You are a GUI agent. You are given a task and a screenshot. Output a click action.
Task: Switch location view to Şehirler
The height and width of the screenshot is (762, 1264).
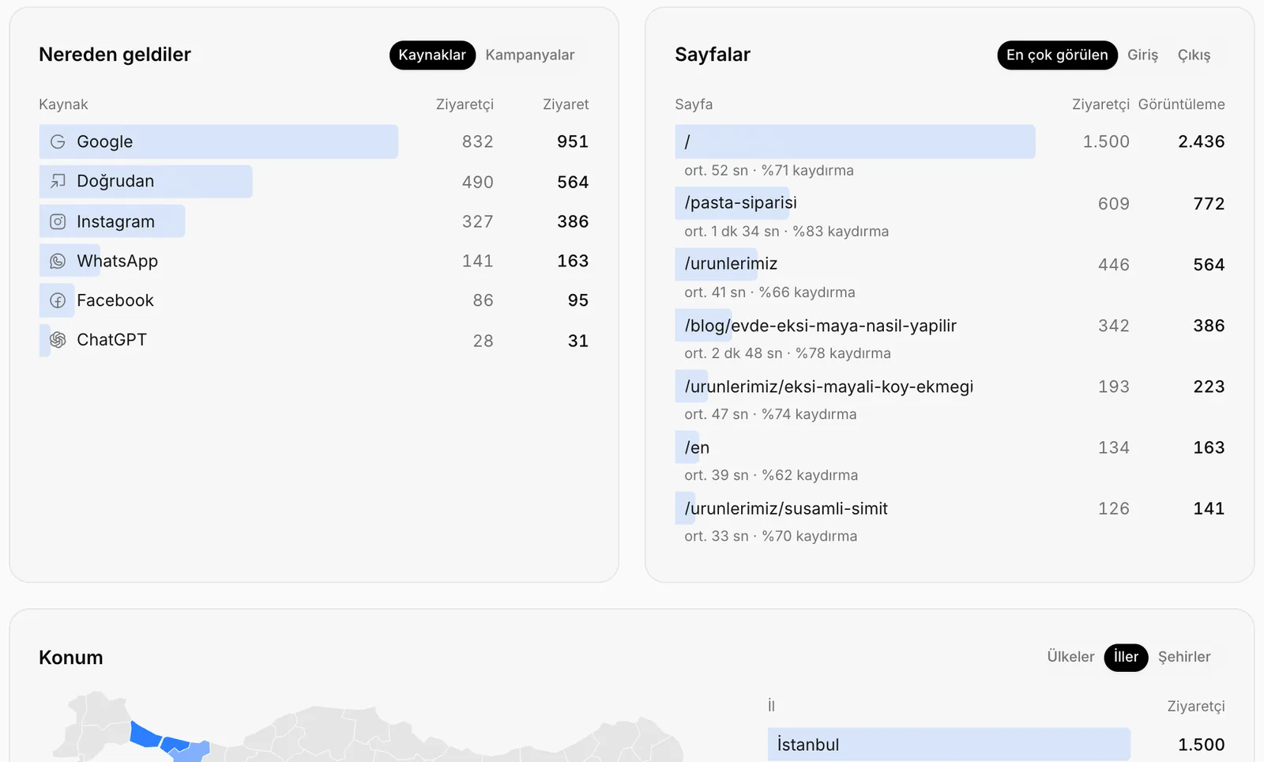pos(1184,657)
